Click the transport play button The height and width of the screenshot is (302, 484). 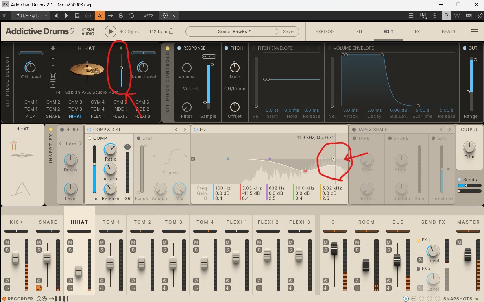110,31
